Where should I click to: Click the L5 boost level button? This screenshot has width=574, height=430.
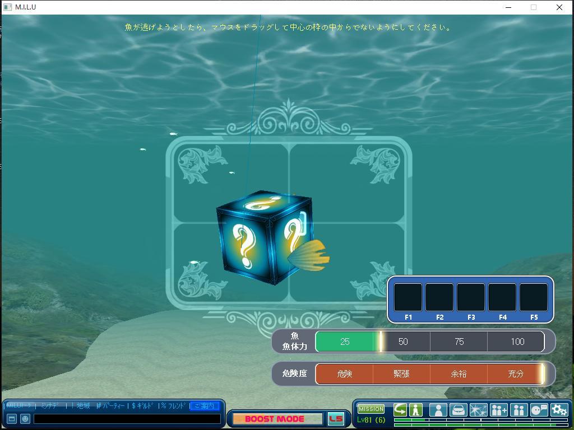(x=336, y=419)
